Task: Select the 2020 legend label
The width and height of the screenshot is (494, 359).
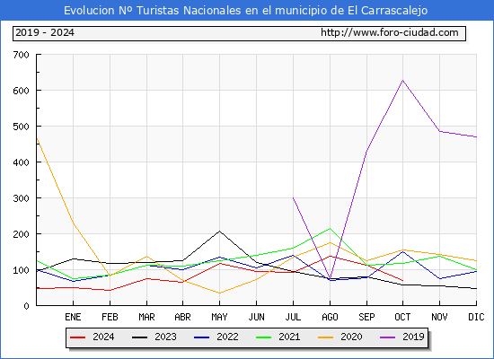Action: (x=351, y=337)
